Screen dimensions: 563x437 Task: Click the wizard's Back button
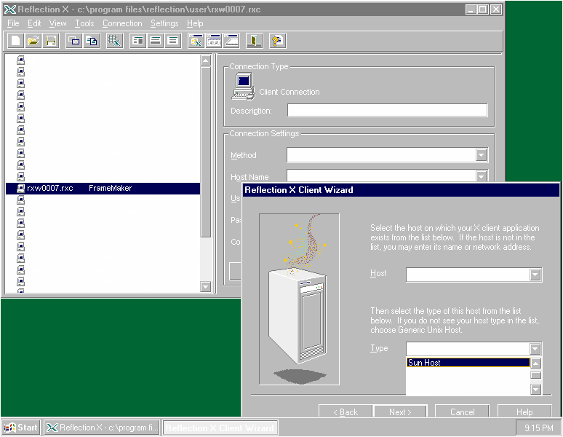click(x=346, y=412)
